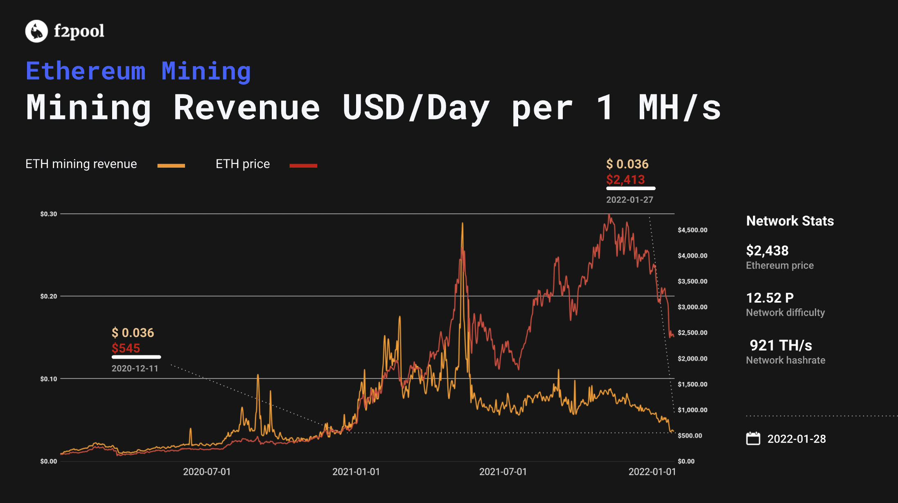Click the '$2,000.00' right axis label

pyautogui.click(x=693, y=359)
